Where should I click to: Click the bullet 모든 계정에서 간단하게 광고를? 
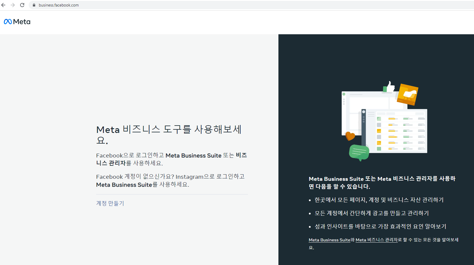pyautogui.click(x=372, y=213)
